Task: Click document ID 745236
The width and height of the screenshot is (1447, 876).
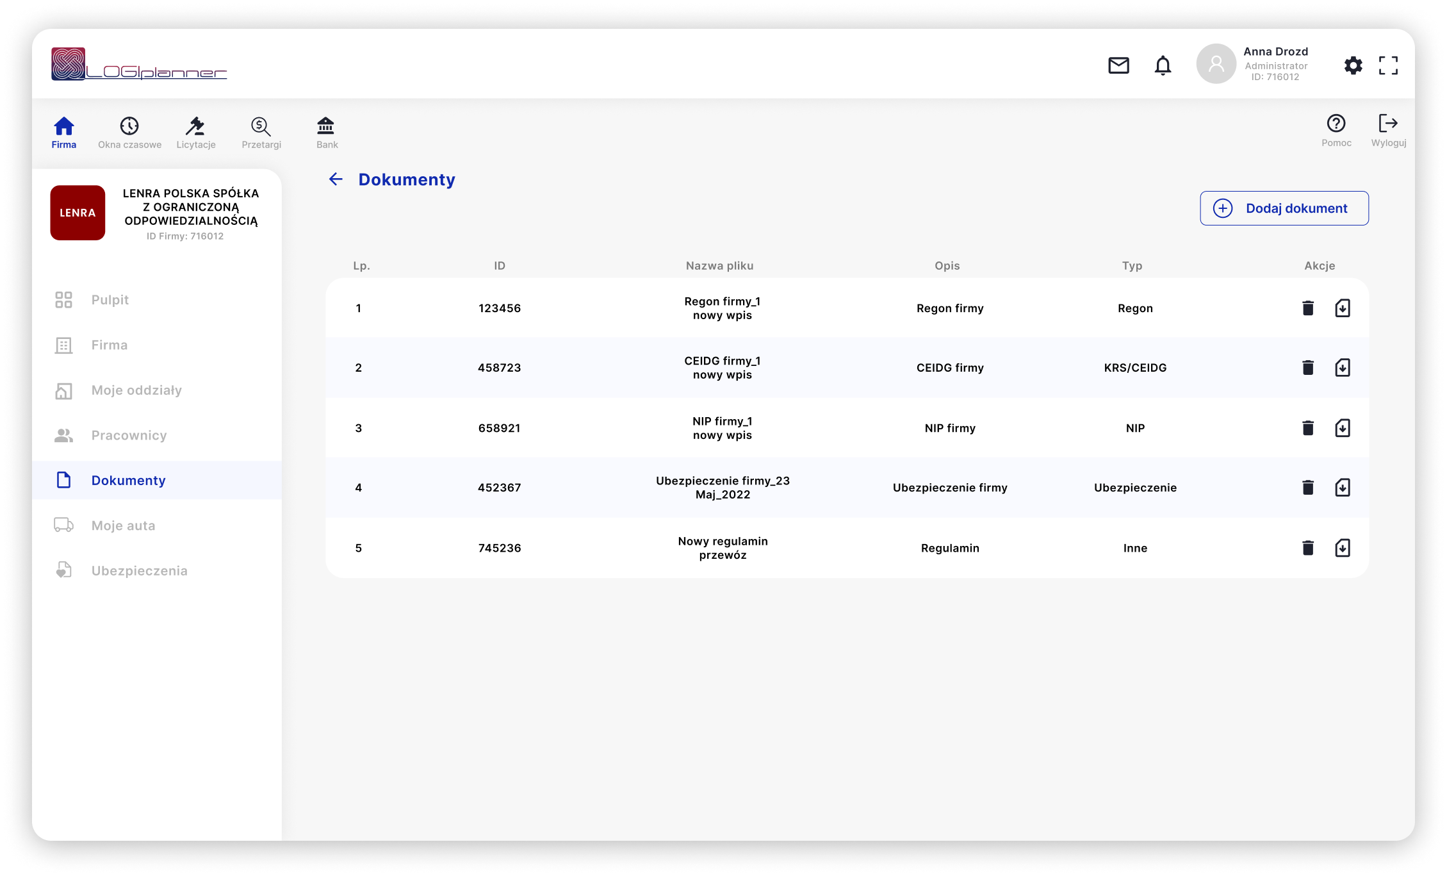Action: click(x=500, y=548)
